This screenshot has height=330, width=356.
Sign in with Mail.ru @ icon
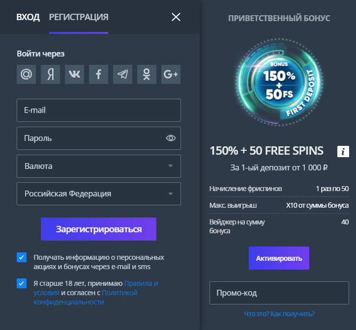(x=27, y=74)
